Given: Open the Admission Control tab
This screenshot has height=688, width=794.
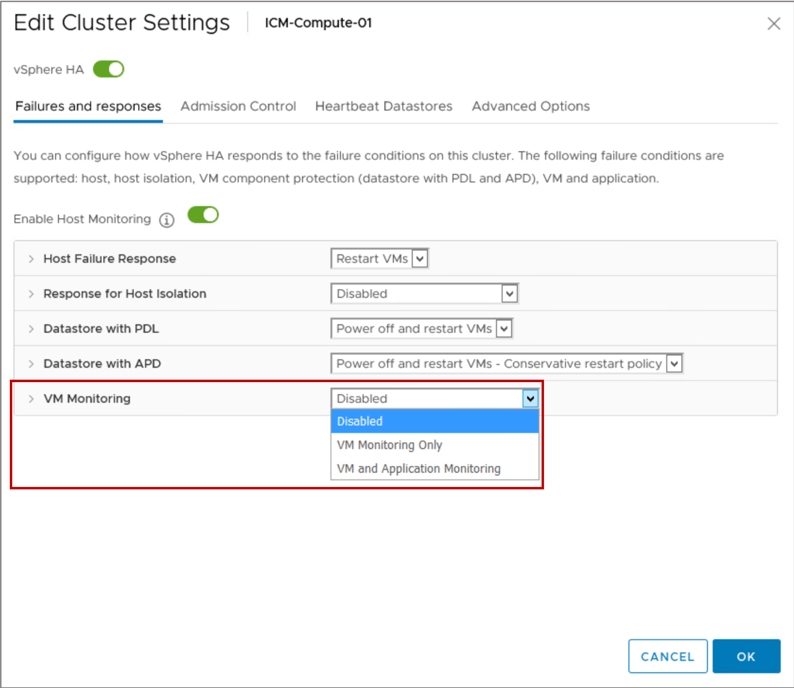Looking at the screenshot, I should 238,106.
